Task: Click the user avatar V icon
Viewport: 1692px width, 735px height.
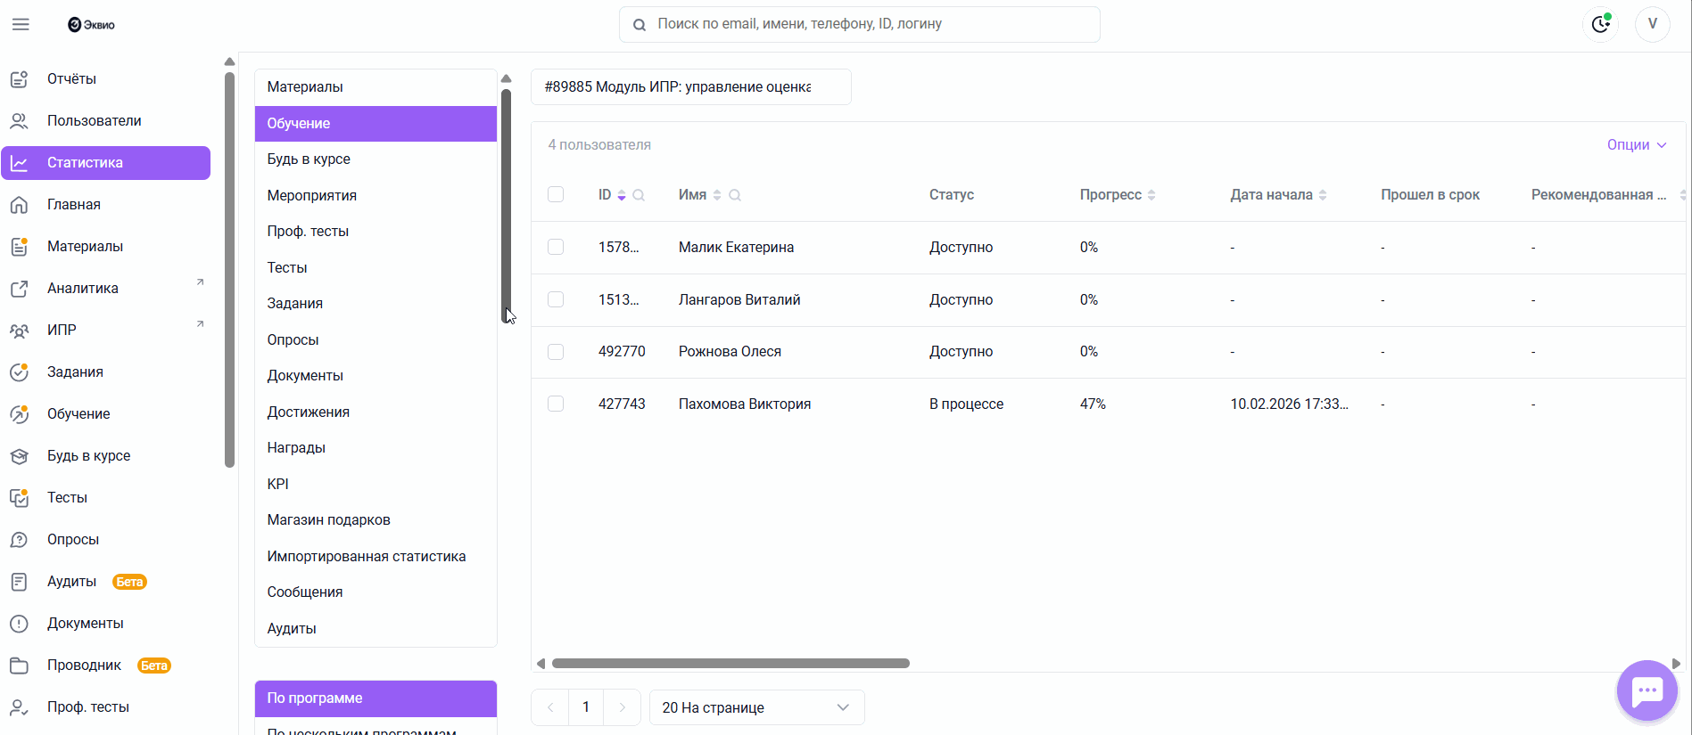Action: [x=1652, y=24]
